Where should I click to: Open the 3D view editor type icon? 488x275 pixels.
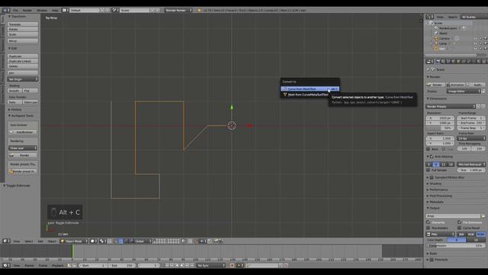[x=6, y=241]
